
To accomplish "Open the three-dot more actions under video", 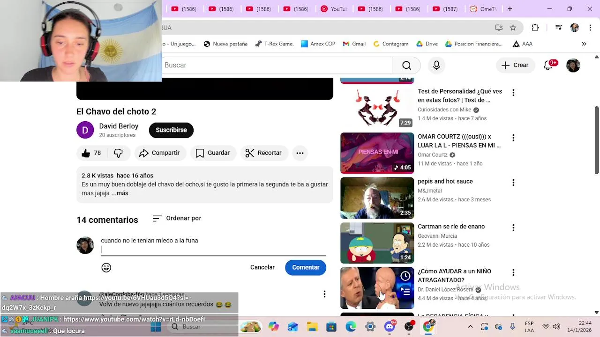I will pos(300,153).
